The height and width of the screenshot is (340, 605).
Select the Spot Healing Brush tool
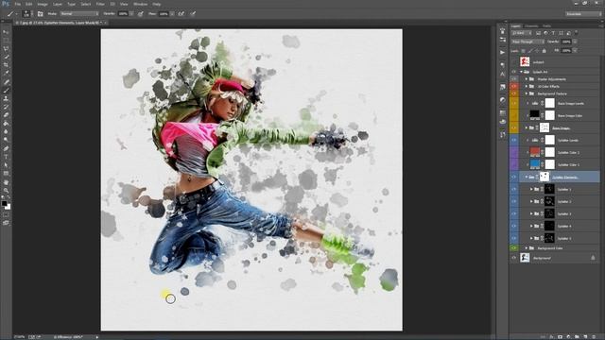coord(6,82)
